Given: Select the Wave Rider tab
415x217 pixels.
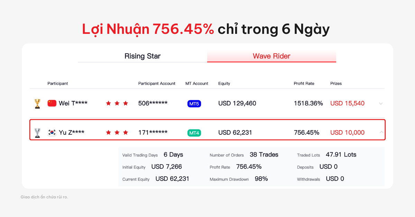Looking at the screenshot, I should tap(271, 56).
